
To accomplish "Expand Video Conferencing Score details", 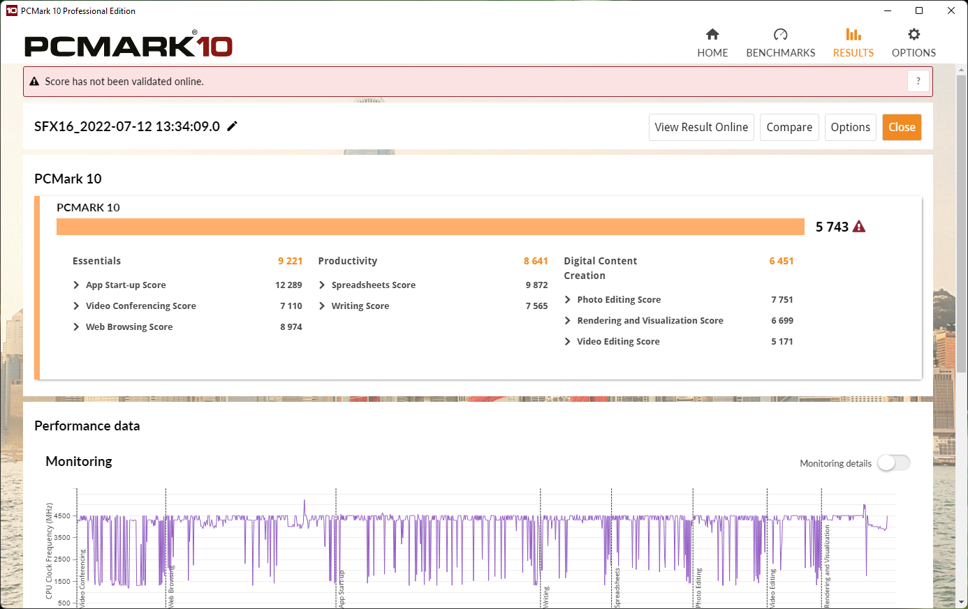I will tap(76, 306).
